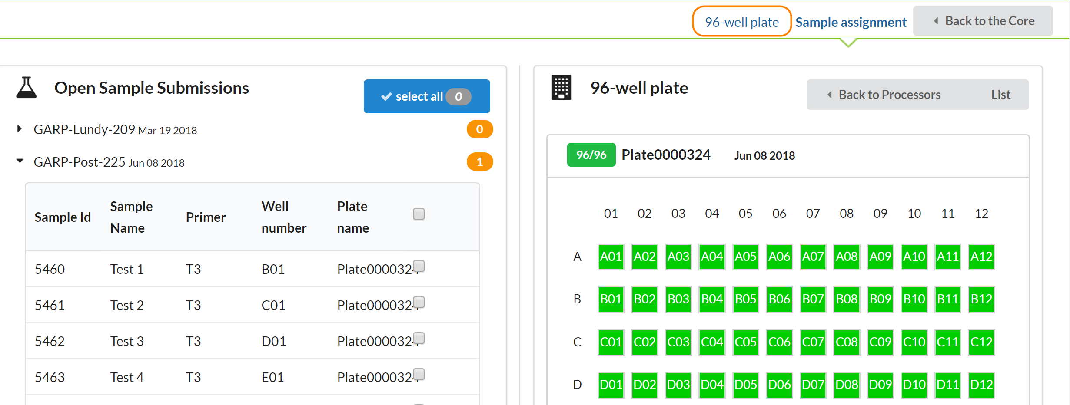The width and height of the screenshot is (1070, 405).
Task: Open the Sample assignment tab
Action: pos(851,22)
